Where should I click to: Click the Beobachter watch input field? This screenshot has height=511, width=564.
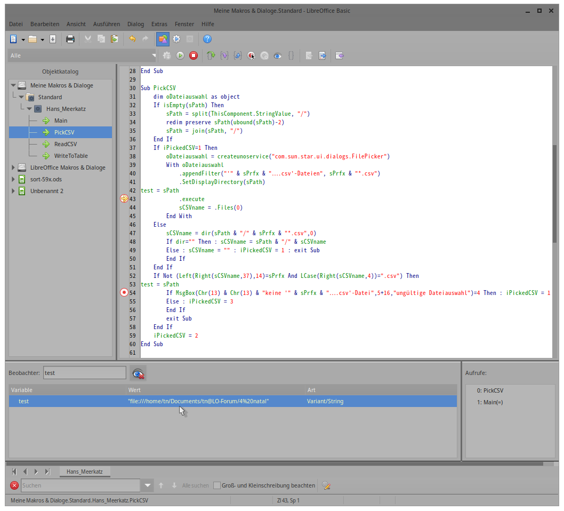[x=85, y=373]
